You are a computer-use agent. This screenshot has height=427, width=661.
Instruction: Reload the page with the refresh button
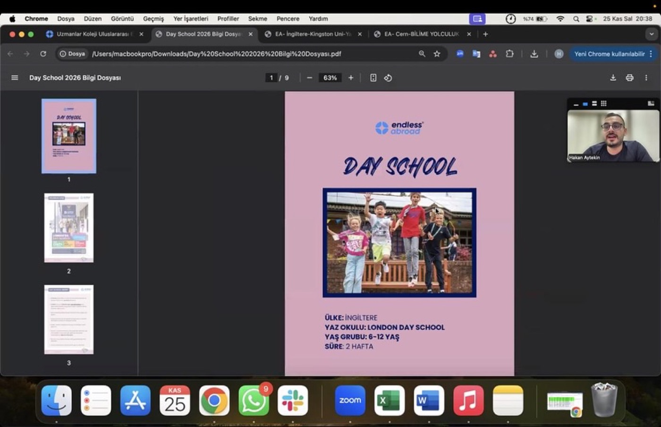(x=43, y=54)
